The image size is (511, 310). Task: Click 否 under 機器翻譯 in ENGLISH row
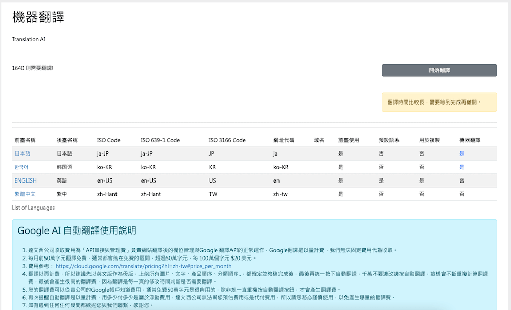pos(462,180)
